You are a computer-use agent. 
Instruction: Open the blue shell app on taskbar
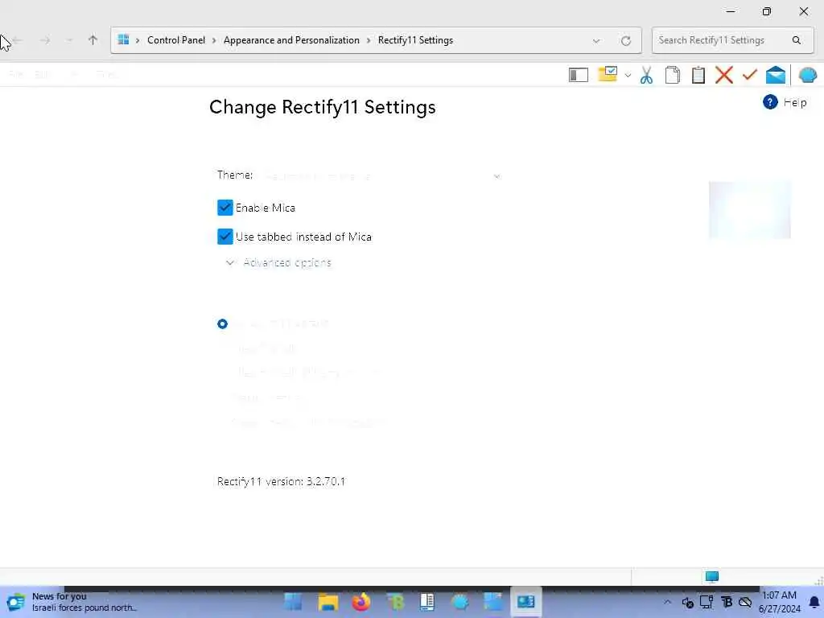pyautogui.click(x=459, y=602)
